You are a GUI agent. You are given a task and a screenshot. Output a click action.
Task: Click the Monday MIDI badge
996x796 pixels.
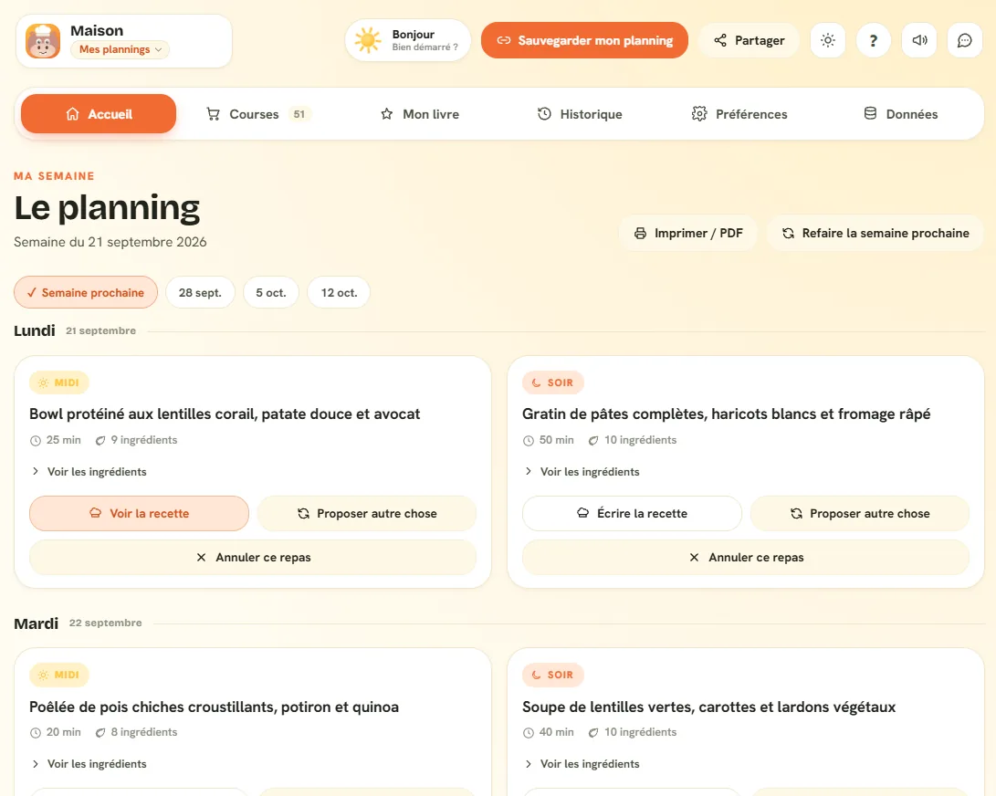click(59, 382)
